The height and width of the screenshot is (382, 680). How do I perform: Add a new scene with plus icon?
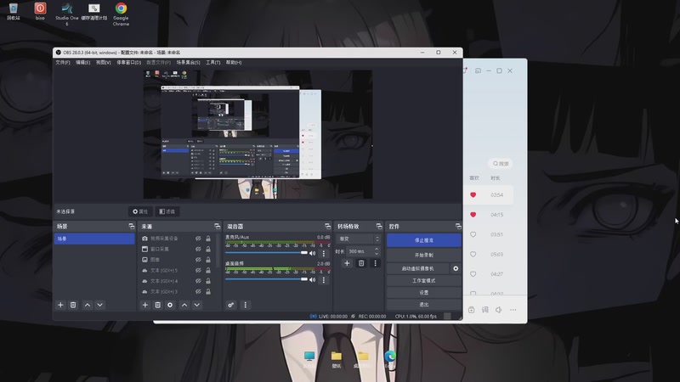coord(60,305)
